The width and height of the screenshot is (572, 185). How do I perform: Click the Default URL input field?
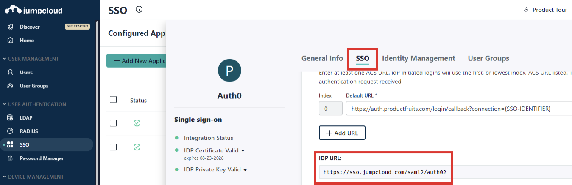pyautogui.click(x=459, y=109)
